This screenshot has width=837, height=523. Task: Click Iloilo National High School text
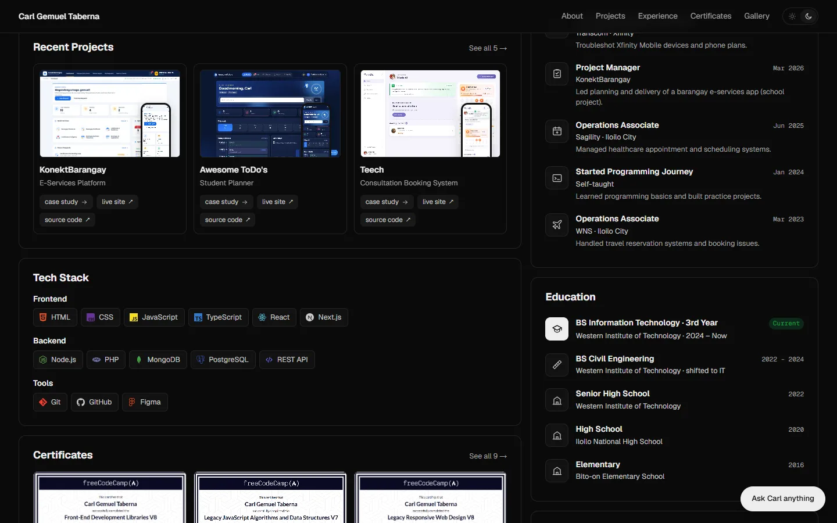[x=619, y=442]
